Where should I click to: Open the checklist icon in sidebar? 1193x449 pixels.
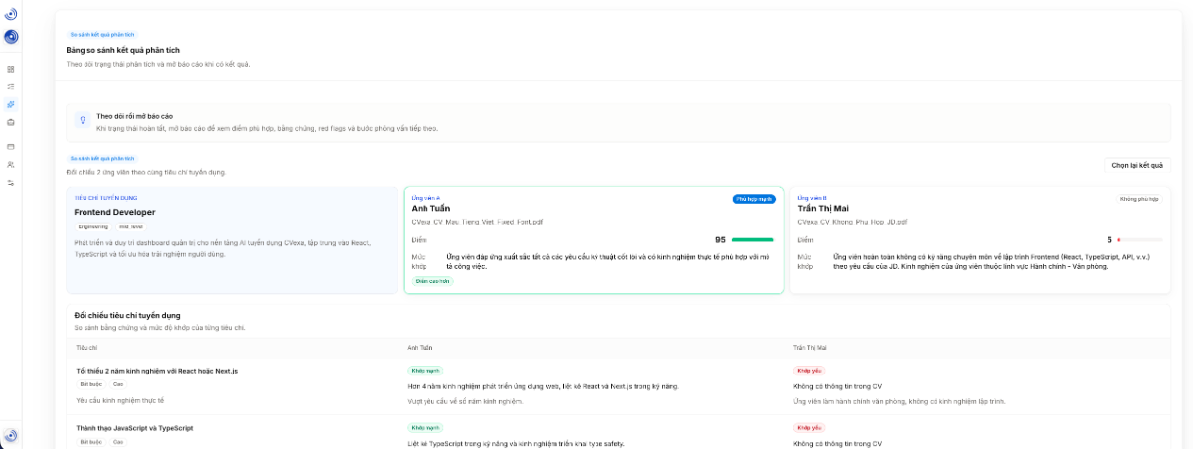click(x=11, y=86)
